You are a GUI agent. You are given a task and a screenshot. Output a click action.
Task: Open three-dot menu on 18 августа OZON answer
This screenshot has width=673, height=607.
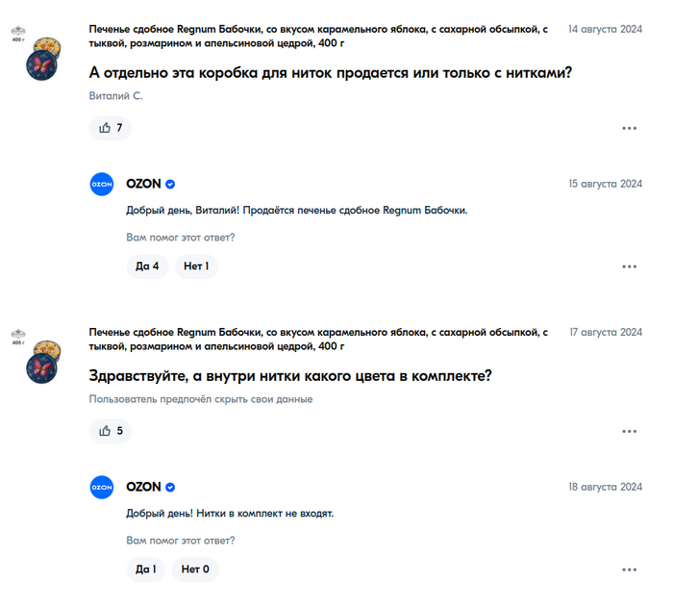[x=629, y=569]
